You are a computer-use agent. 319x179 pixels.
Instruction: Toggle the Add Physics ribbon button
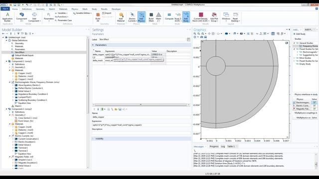pos(141,17)
